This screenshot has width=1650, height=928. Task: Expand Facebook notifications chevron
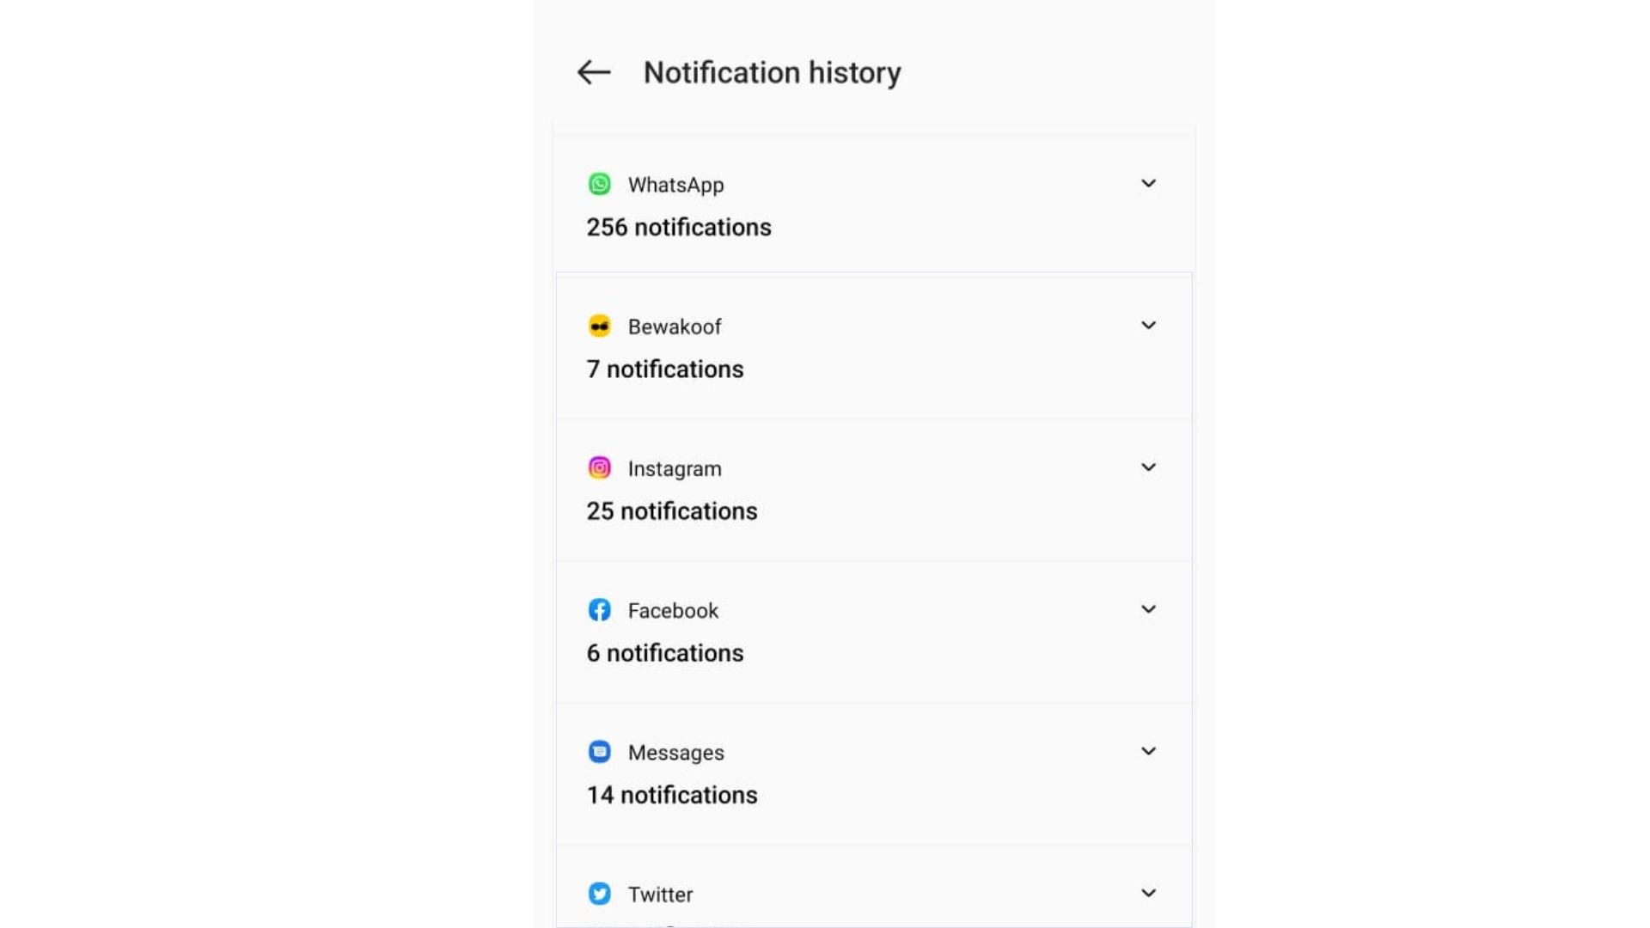[1148, 609]
